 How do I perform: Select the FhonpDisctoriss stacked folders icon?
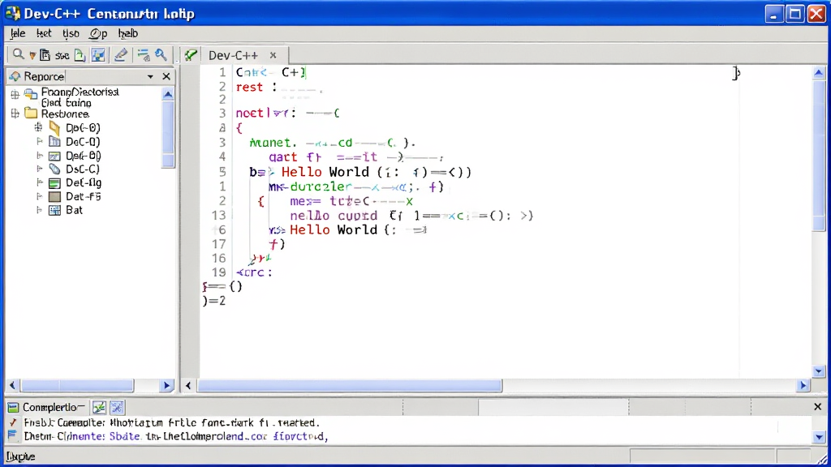[31, 95]
